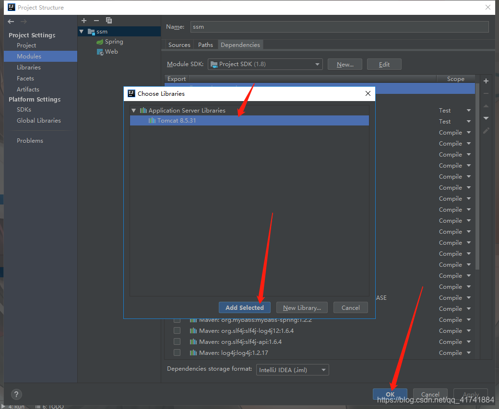The height and width of the screenshot is (409, 499).
Task: Click the dependencies list vertical scrollbar
Action: 477,176
